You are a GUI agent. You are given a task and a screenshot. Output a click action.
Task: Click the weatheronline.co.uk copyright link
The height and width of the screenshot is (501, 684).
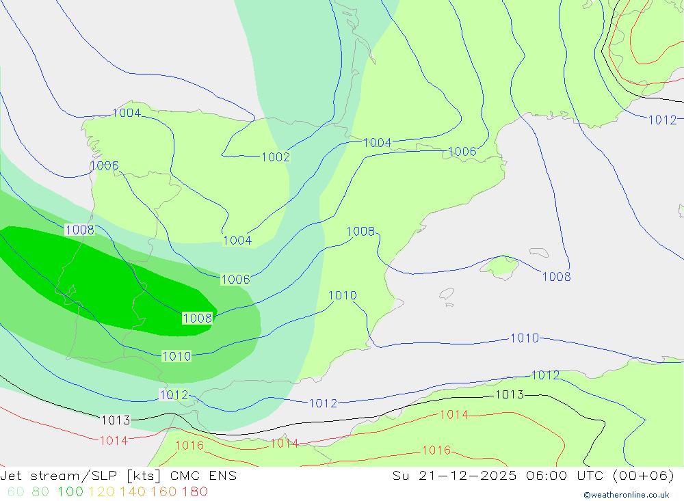pos(627,495)
